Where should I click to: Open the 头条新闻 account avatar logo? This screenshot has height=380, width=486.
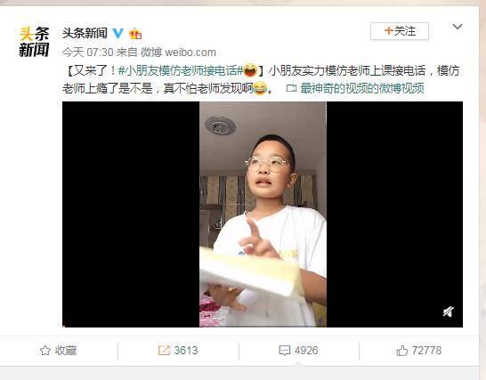pos(34,42)
